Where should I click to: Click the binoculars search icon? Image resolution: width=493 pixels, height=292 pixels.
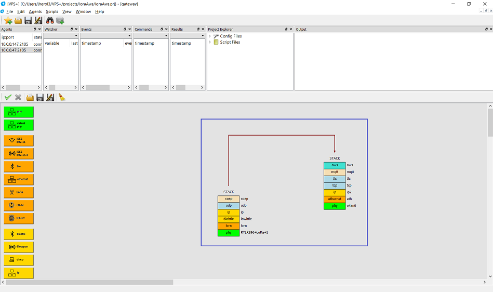[50, 20]
